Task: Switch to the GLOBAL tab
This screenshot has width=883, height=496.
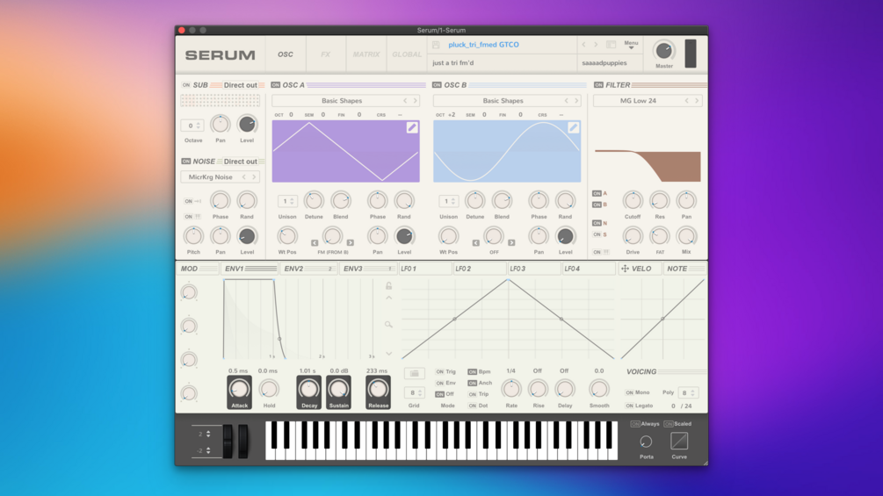Action: (407, 54)
